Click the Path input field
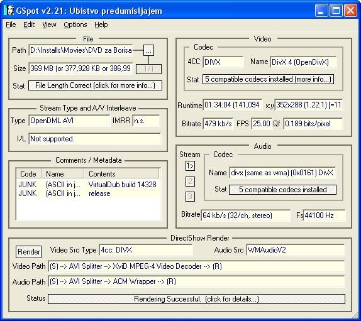Image resolution: width=361 pixels, height=321 pixels. [x=81, y=50]
